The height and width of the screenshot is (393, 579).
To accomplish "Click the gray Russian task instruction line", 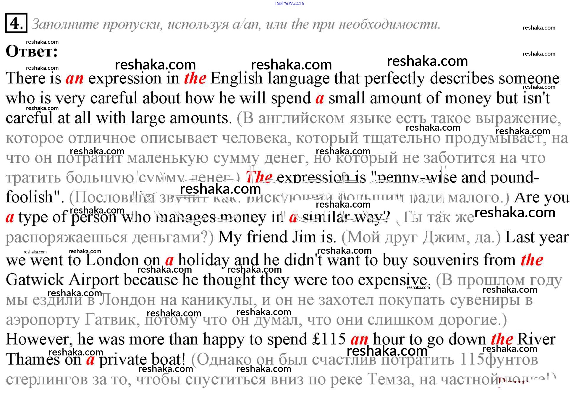I will 236,24.
